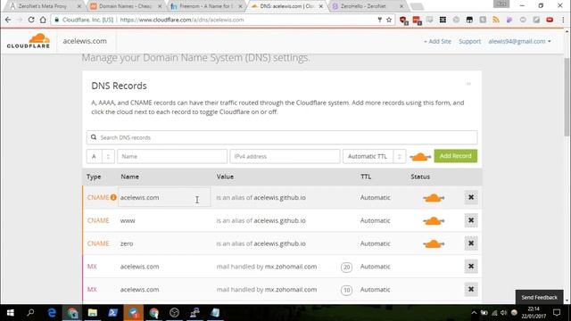Image resolution: width=571 pixels, height=321 pixels.
Task: Edit the name of acelewis.com CNAME record
Action: pyautogui.click(x=164, y=197)
